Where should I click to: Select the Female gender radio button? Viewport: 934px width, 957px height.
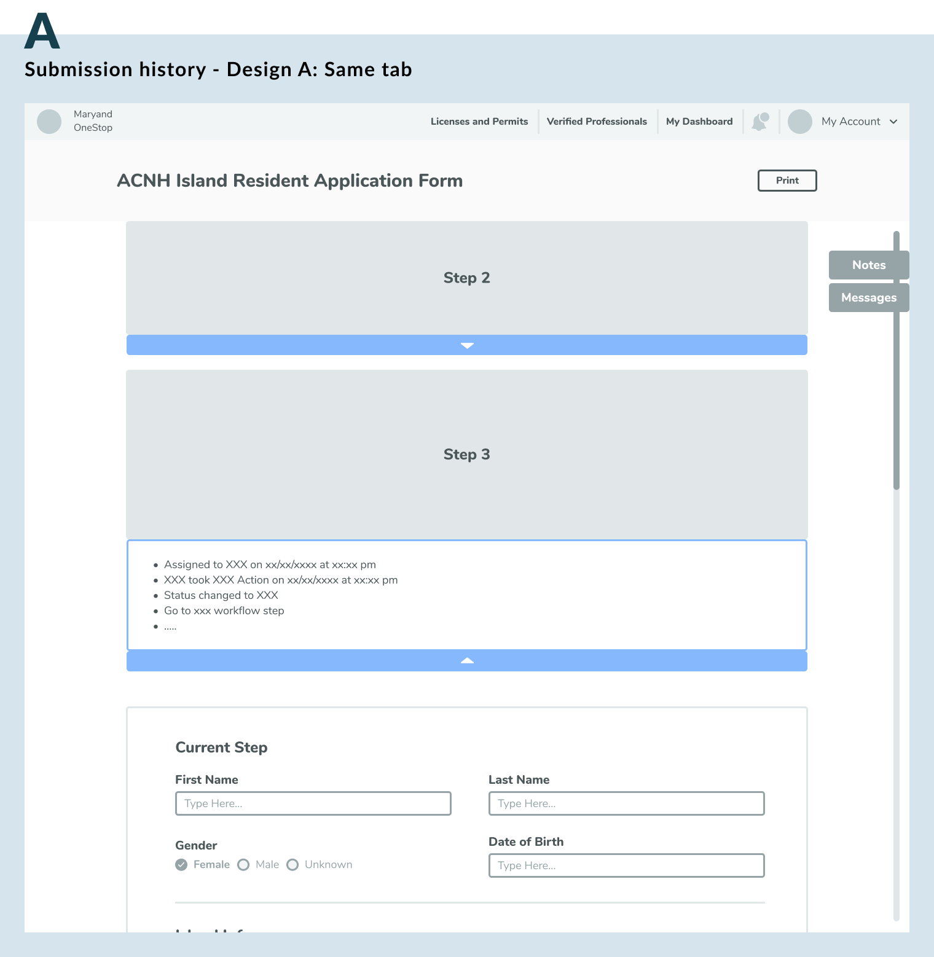point(181,865)
